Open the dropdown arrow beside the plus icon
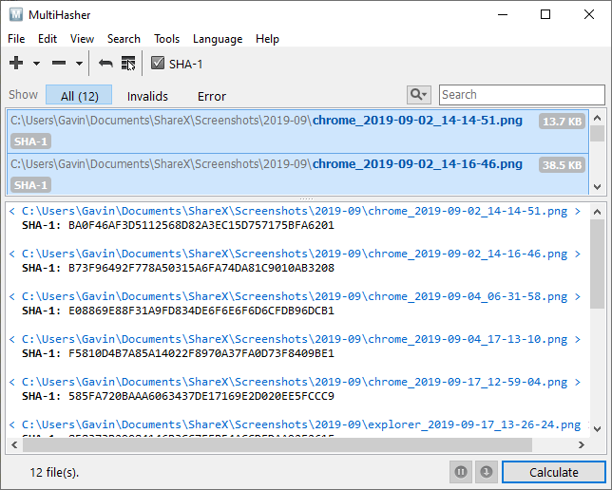 coord(36,64)
